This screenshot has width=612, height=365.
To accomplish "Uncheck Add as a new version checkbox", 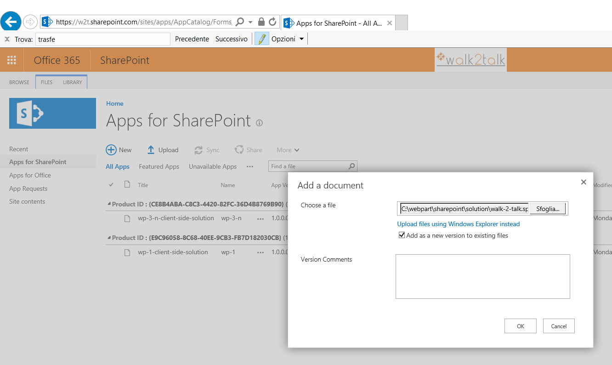I will point(402,235).
